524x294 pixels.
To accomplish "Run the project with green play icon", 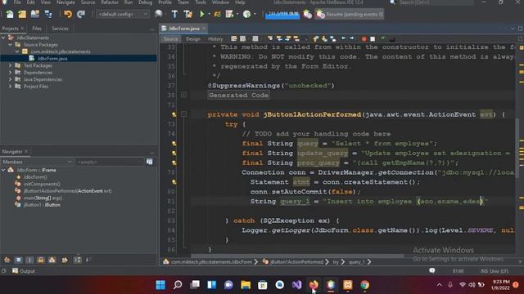I will (x=202, y=14).
